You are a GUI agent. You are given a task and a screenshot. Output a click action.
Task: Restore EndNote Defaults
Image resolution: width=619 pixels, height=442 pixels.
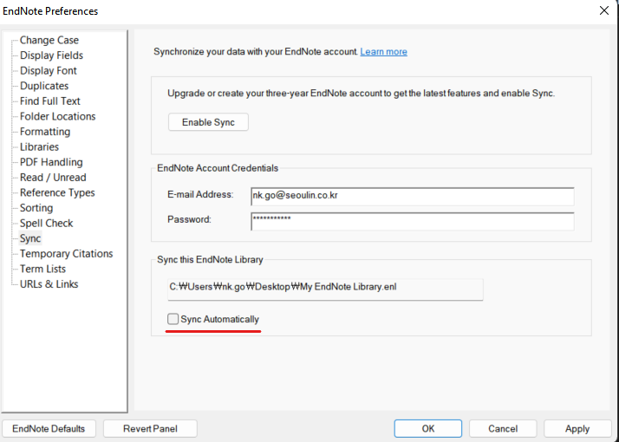tap(49, 429)
